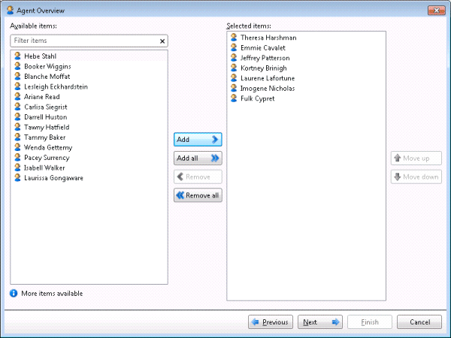The width and height of the screenshot is (451, 338).
Task: Click the Agent Overview title bar icon
Action: [x=10, y=11]
